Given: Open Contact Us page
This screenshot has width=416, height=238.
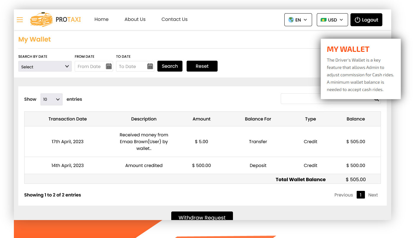Looking at the screenshot, I should [174, 19].
